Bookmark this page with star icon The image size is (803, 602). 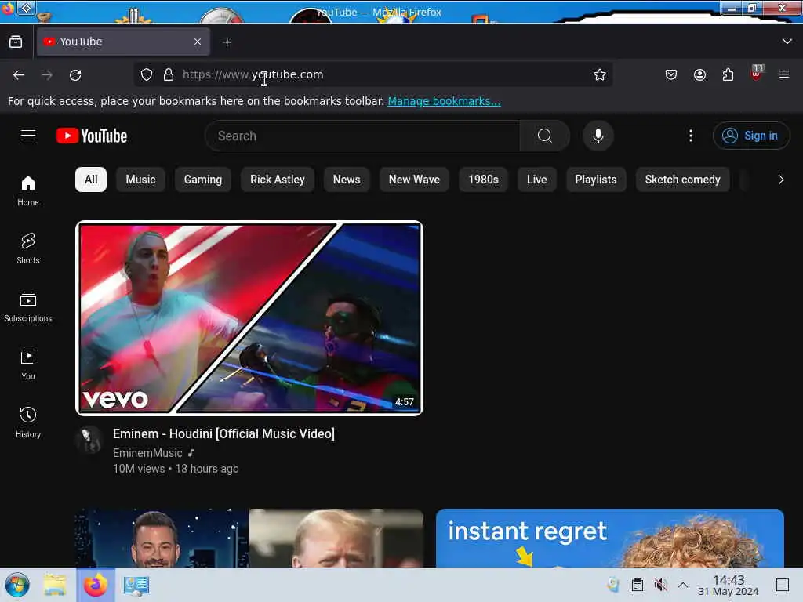point(600,74)
